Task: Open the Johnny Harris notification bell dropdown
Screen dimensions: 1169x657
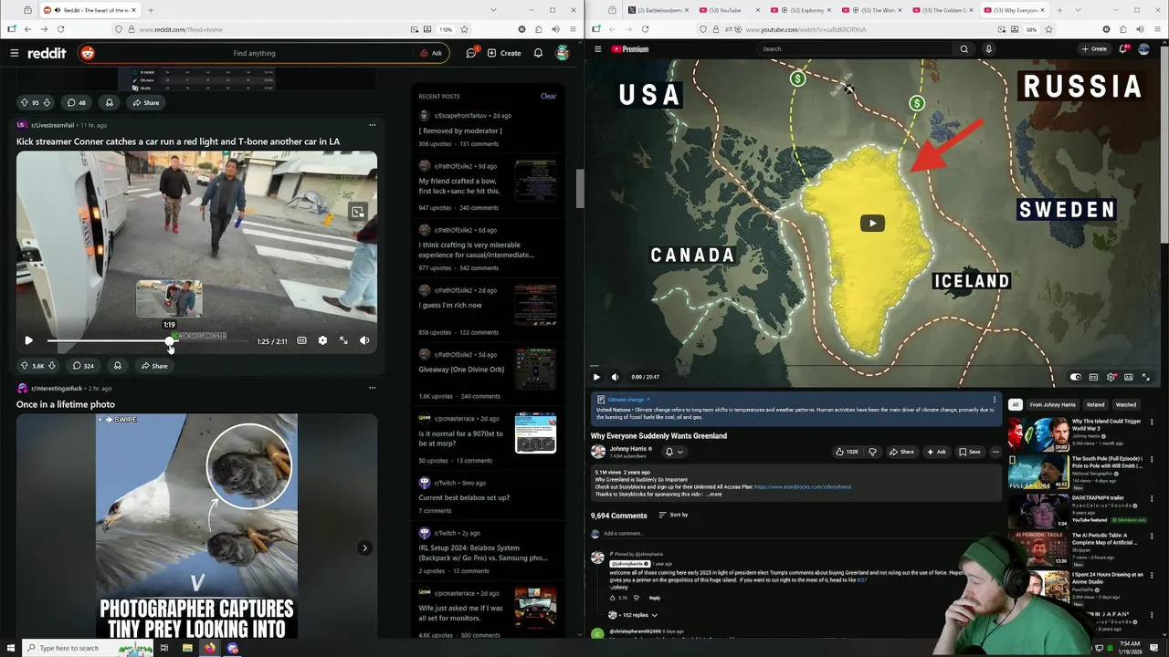Action: point(673,452)
